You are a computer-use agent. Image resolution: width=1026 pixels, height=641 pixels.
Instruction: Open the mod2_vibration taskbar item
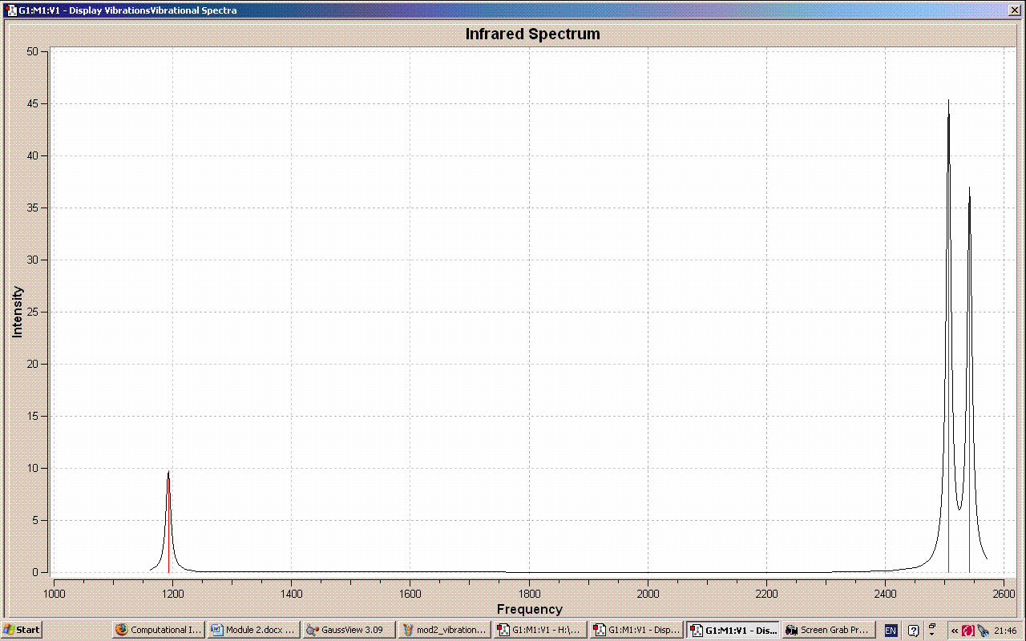tap(444, 630)
